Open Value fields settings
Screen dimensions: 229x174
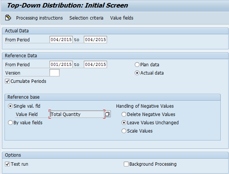coord(121,18)
